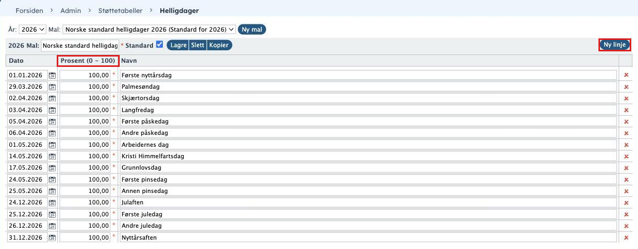Open calendar picker for Nyttårsaften row

[52, 238]
